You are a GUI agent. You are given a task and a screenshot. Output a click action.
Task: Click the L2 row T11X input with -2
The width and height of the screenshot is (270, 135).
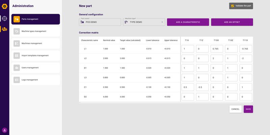[246, 58]
